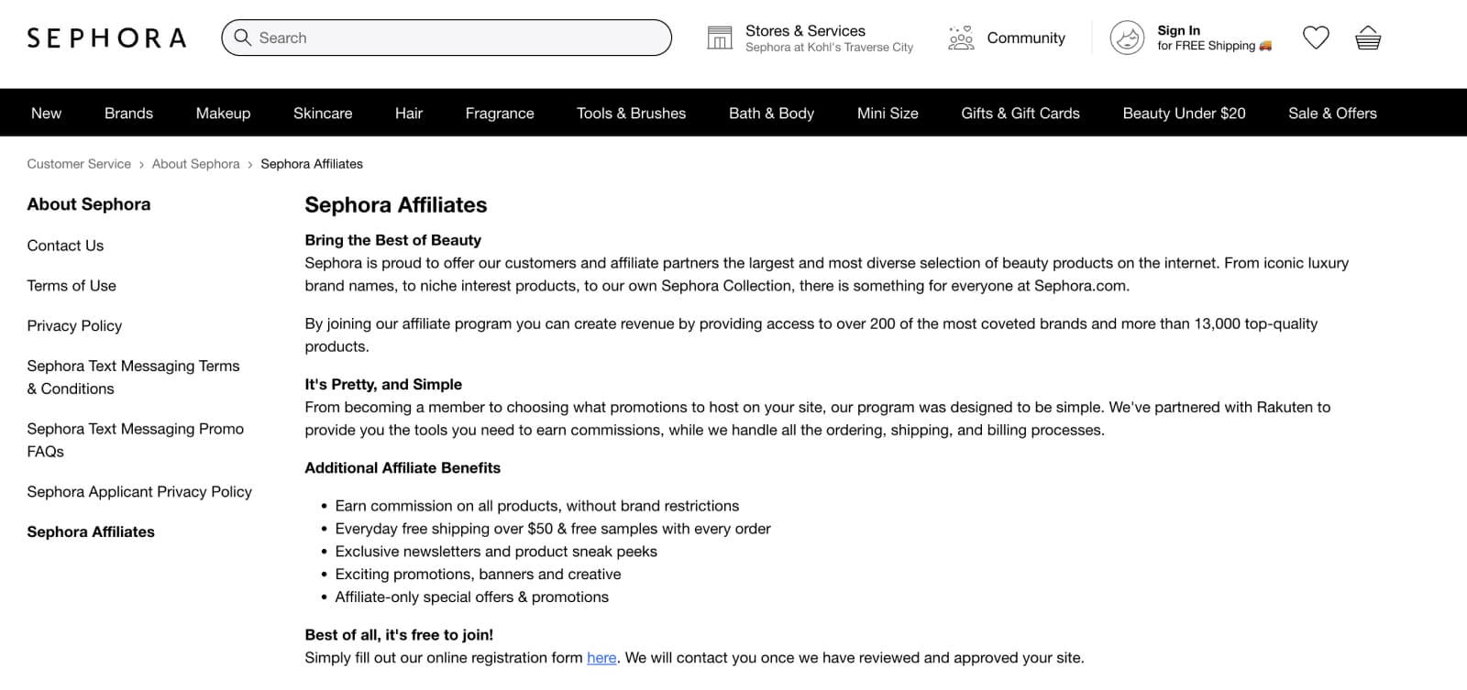Open the Gifts & Gift Cards menu

[1020, 113]
